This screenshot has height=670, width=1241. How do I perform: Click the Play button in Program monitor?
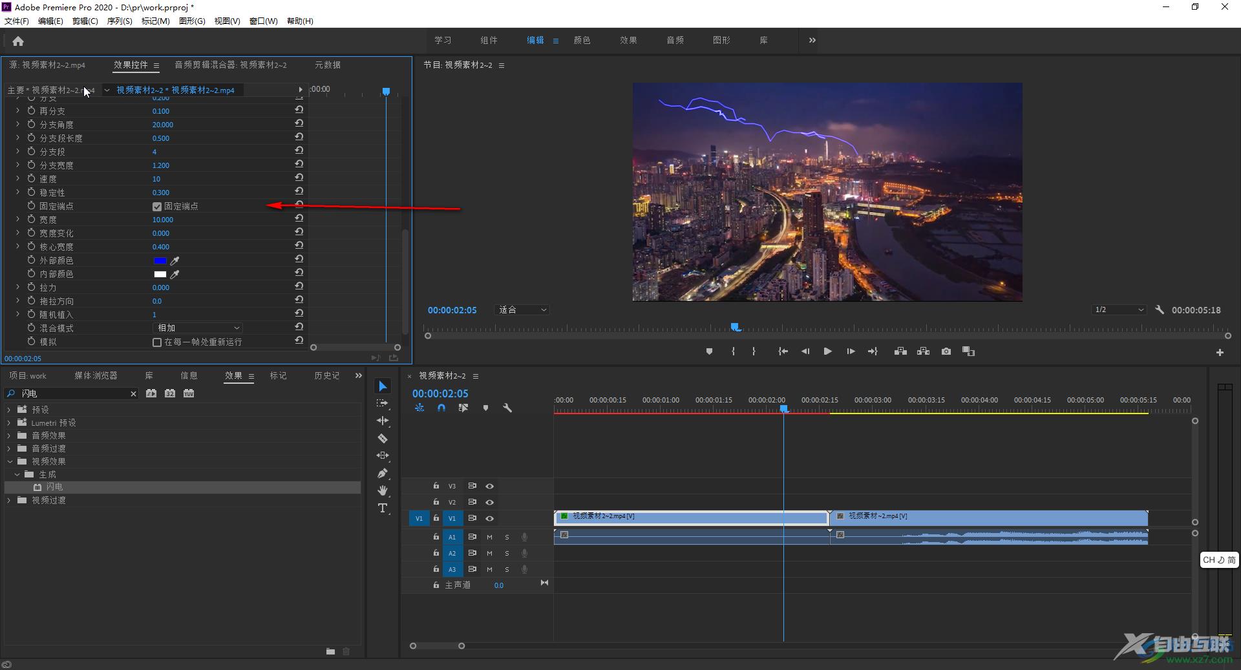(827, 351)
